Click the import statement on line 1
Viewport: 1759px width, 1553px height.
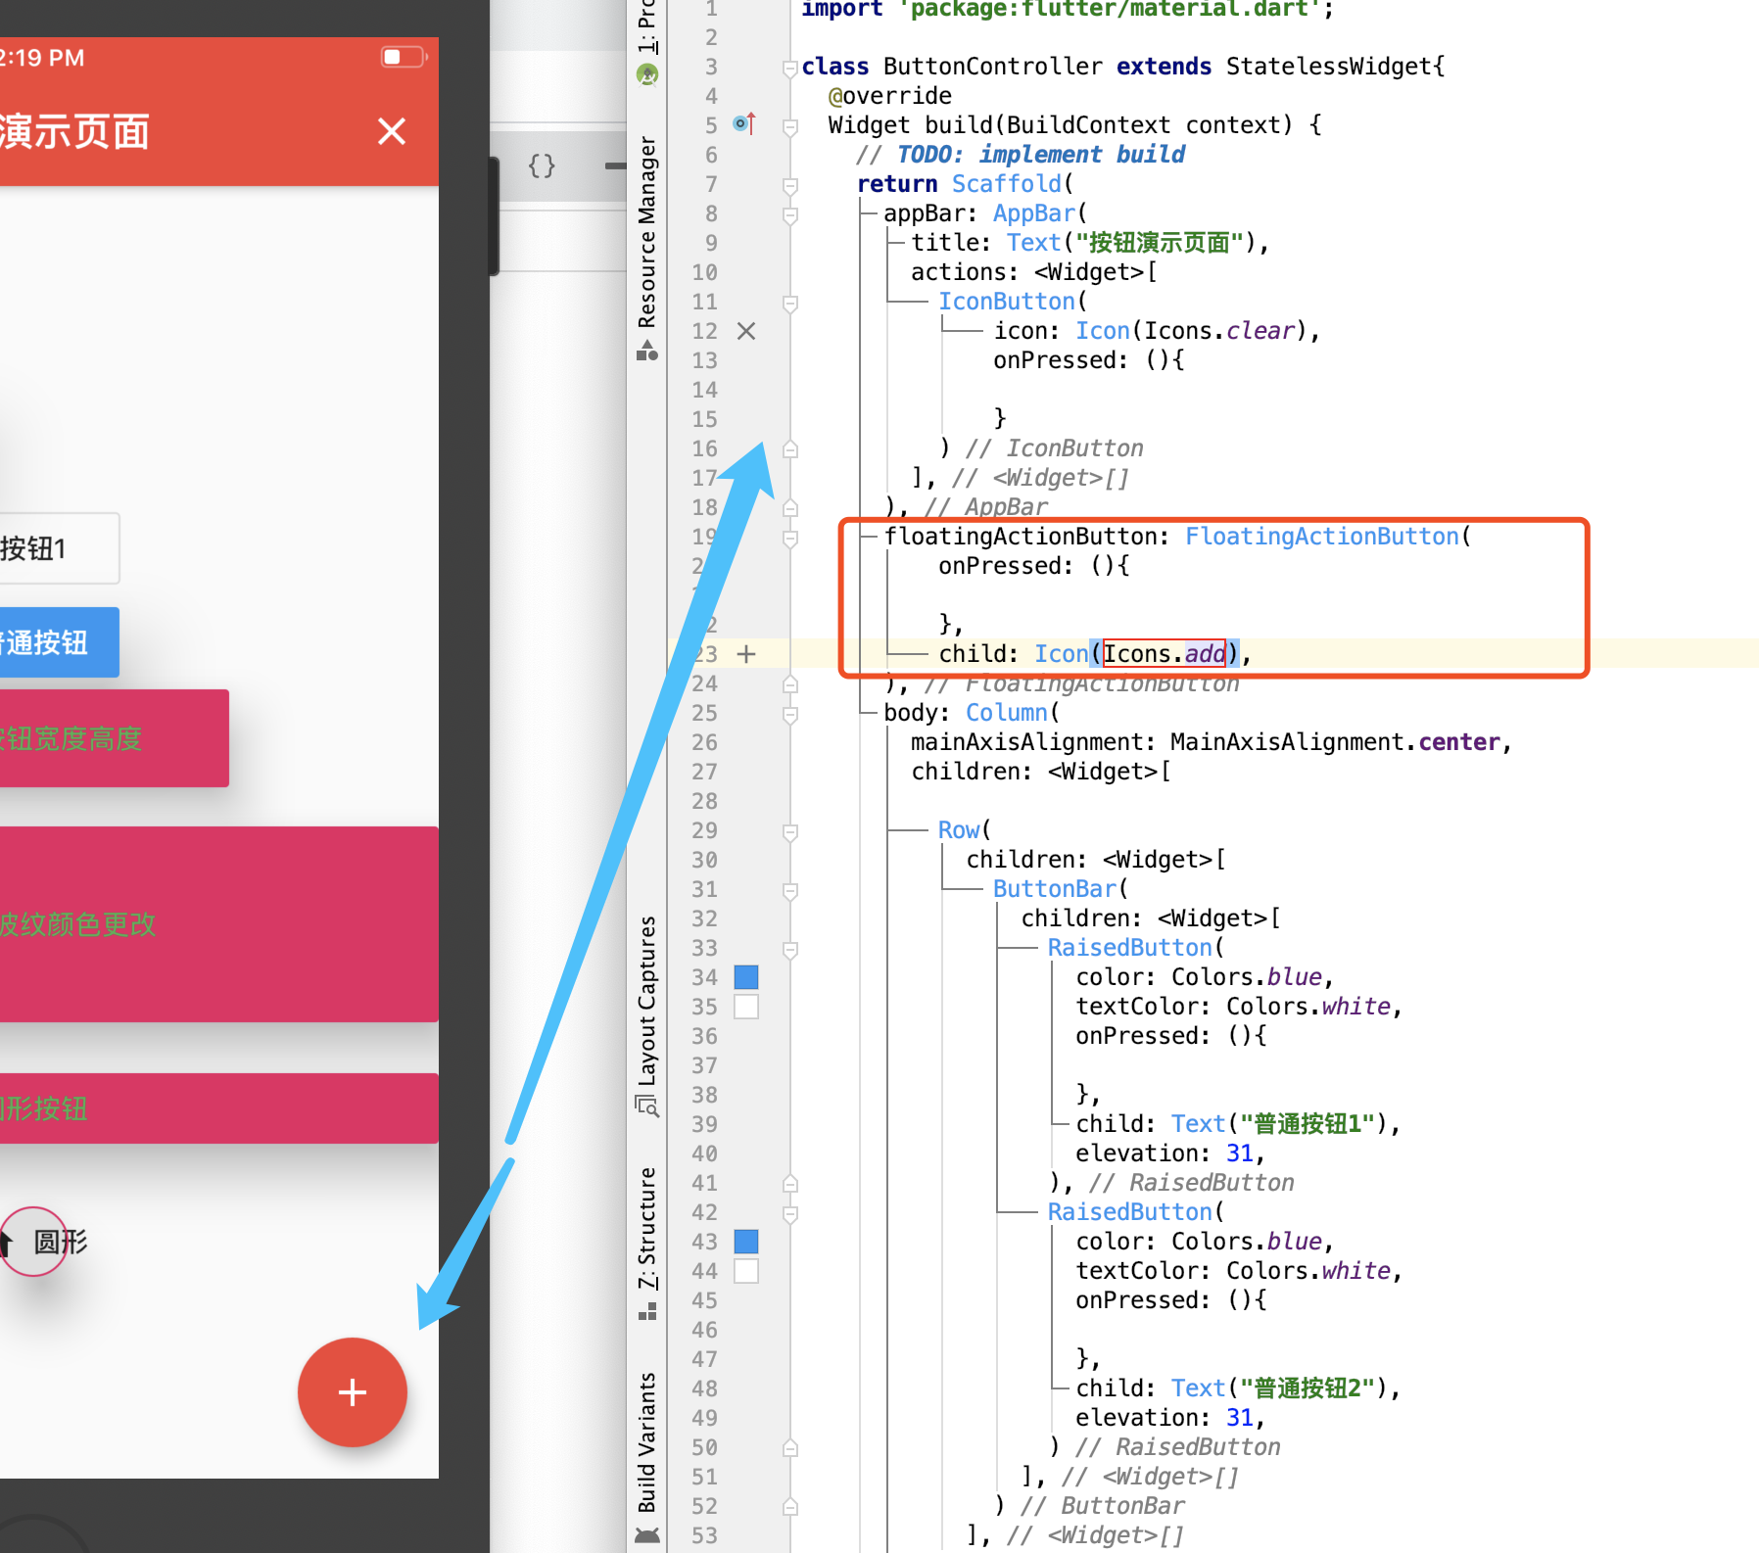pos(1068,9)
